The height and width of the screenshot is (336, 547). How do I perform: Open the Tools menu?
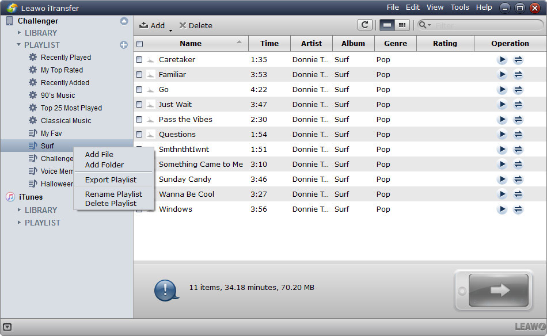(459, 7)
